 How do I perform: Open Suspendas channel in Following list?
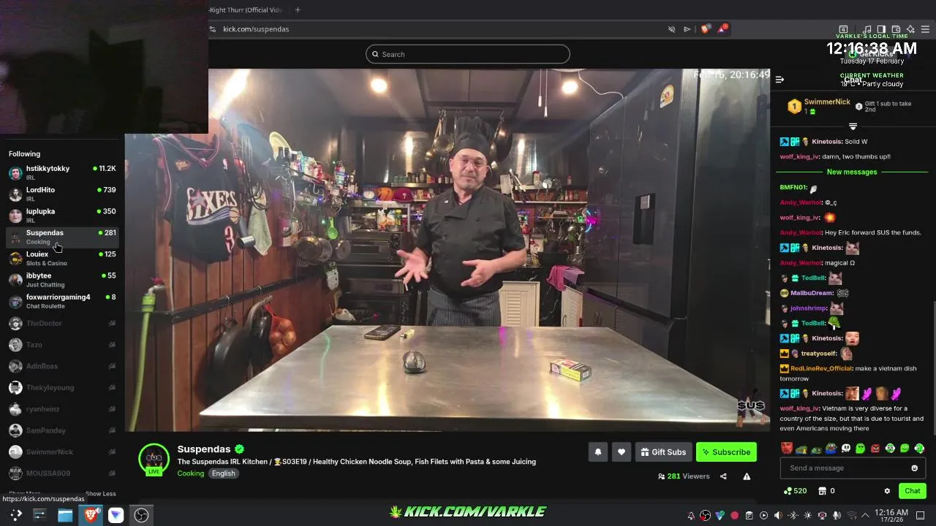[62, 237]
